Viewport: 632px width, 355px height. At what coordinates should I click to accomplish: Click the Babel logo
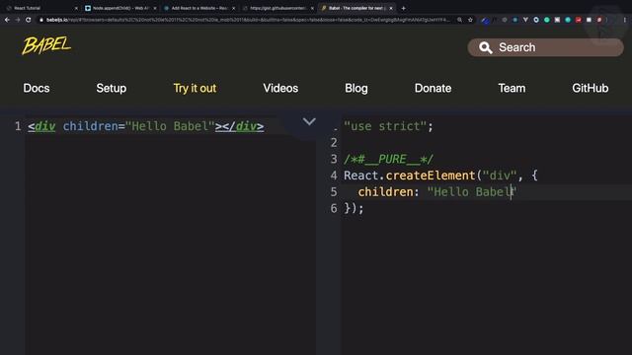pyautogui.click(x=46, y=45)
